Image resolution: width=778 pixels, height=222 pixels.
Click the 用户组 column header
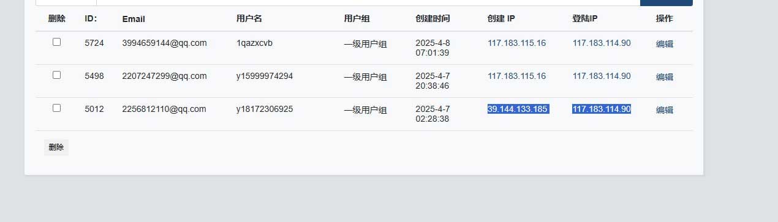[x=357, y=19]
